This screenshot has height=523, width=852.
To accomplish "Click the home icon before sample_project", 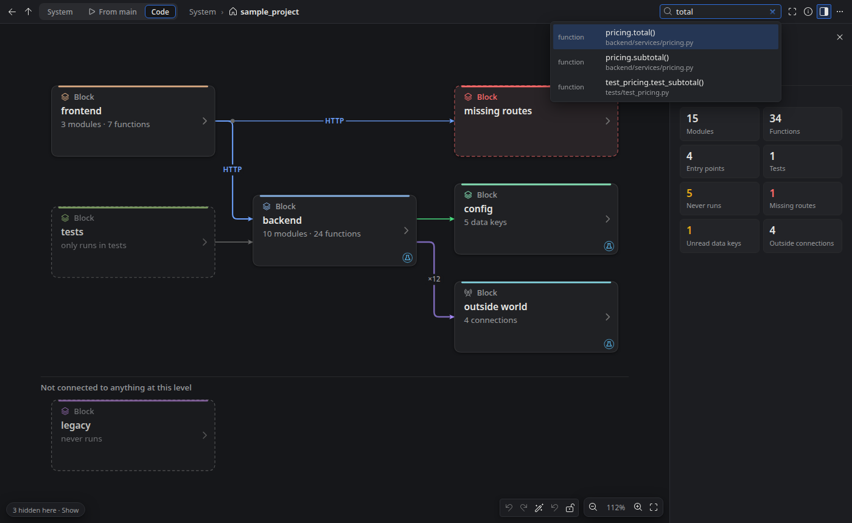I will pyautogui.click(x=233, y=12).
